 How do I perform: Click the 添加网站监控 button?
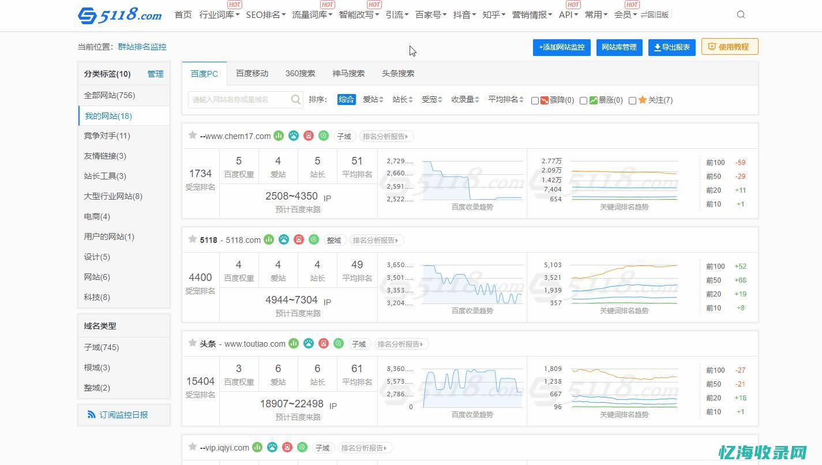point(562,47)
